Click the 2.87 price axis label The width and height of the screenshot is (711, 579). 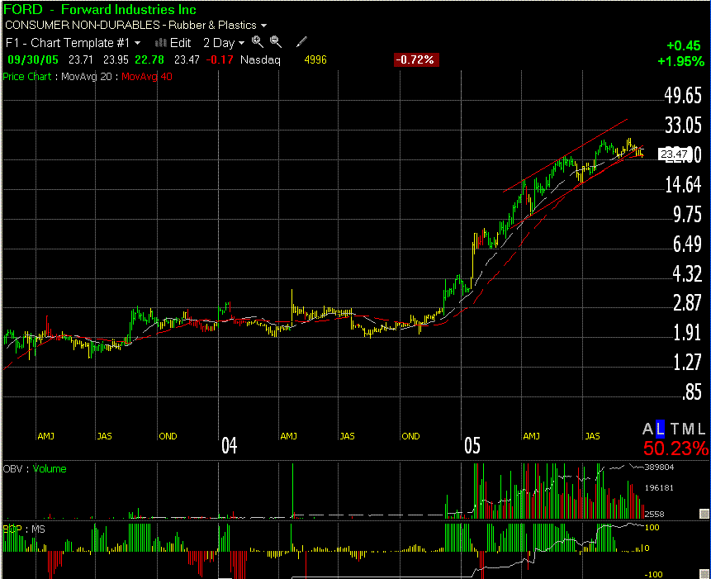[687, 303]
